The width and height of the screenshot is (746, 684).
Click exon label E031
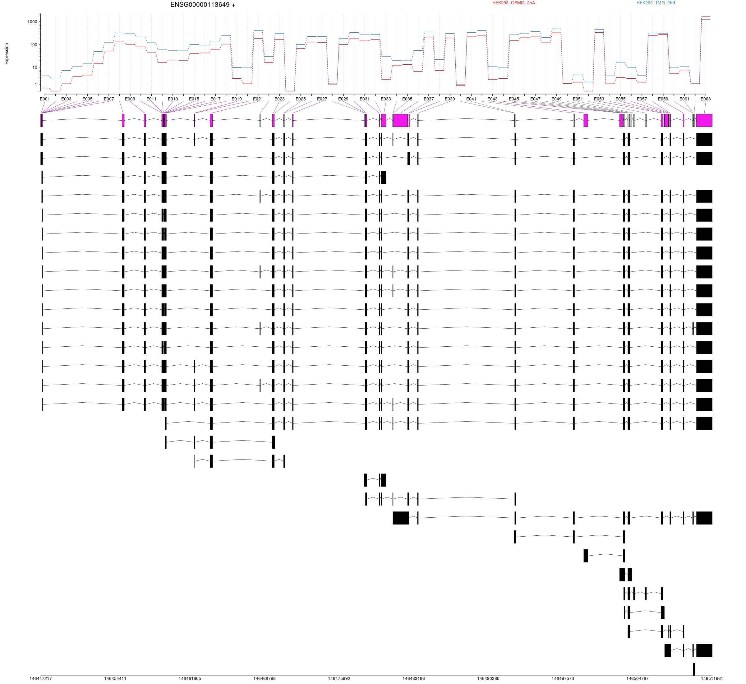(365, 99)
